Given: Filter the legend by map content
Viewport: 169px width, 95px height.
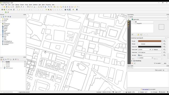Looking at the screenshot, I should coord(8,59).
